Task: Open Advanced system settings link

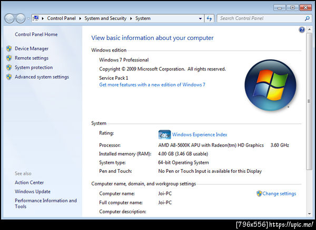Action: pyautogui.click(x=42, y=77)
